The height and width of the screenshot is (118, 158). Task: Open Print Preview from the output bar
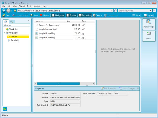pyautogui.click(x=149, y=24)
